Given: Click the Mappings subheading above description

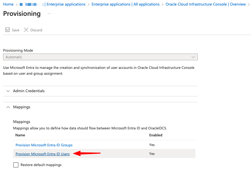Looking at the screenshot, I should [22, 122].
